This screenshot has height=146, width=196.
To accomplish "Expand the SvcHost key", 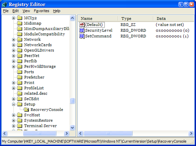I will 13,115.
